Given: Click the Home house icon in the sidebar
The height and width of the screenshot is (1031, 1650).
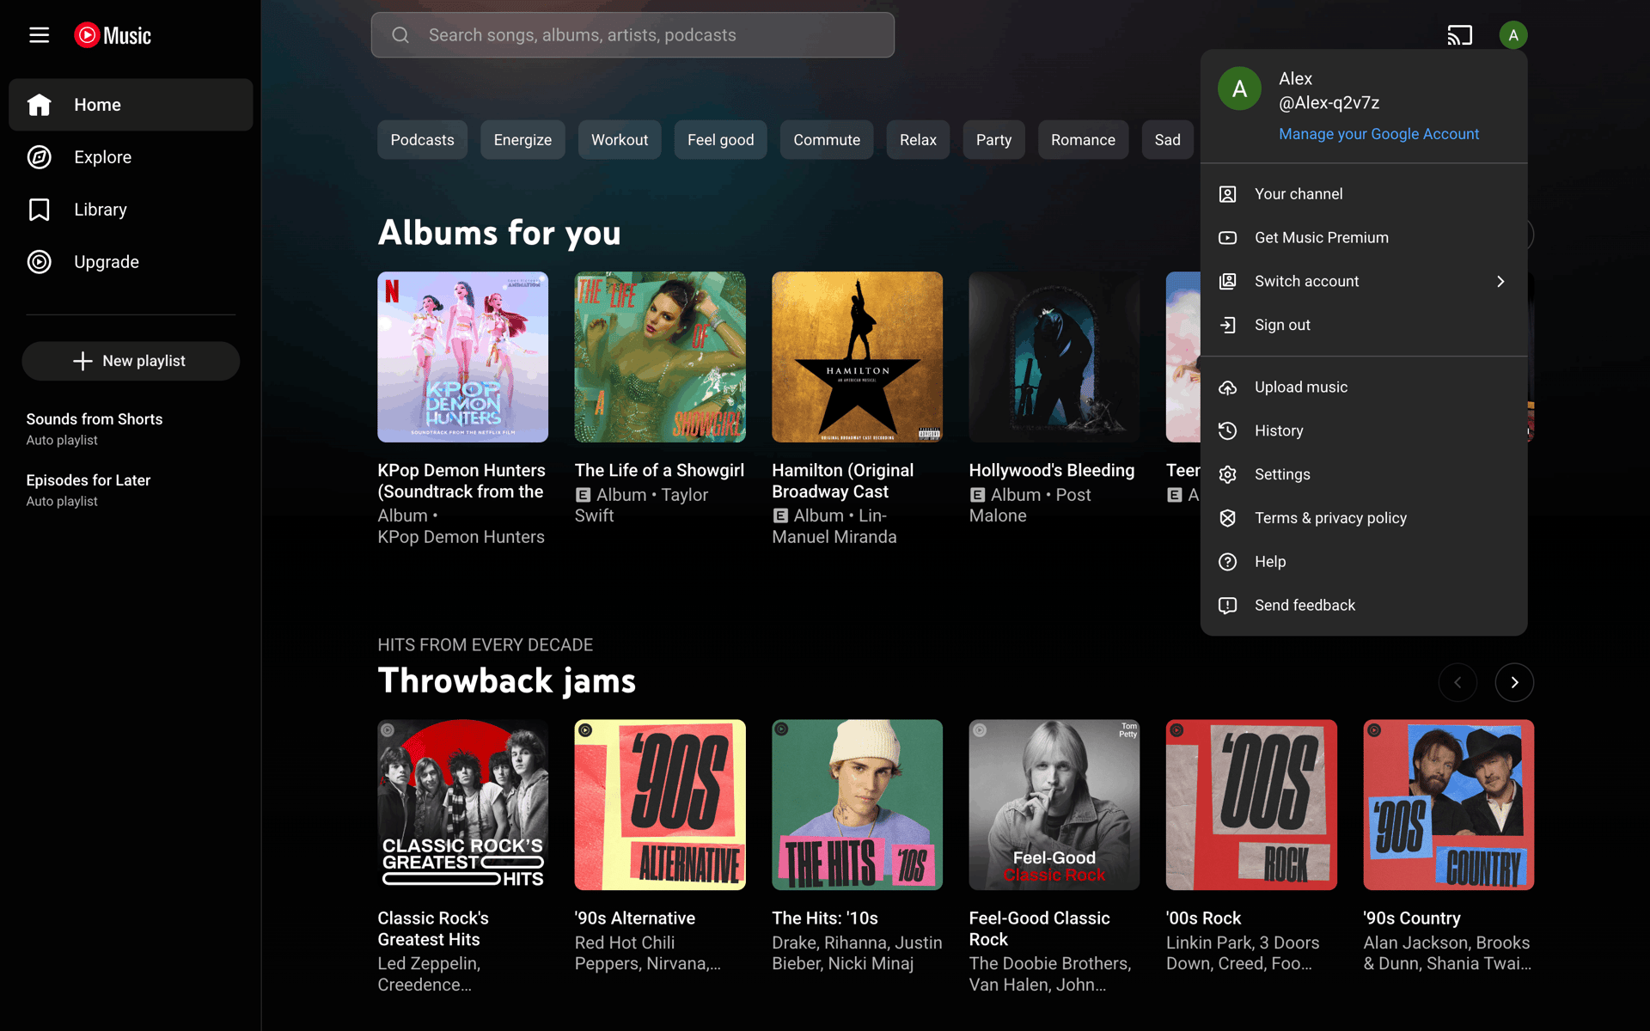Looking at the screenshot, I should (40, 105).
